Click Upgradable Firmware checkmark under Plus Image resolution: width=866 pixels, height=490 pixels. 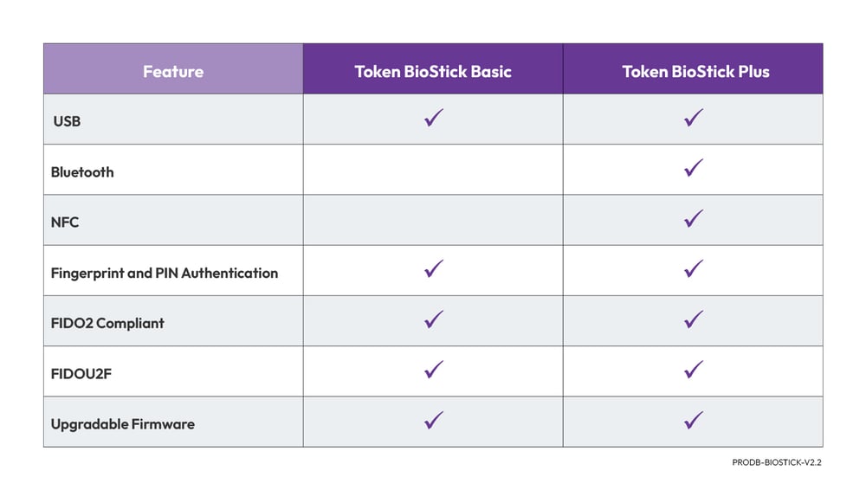coord(693,422)
